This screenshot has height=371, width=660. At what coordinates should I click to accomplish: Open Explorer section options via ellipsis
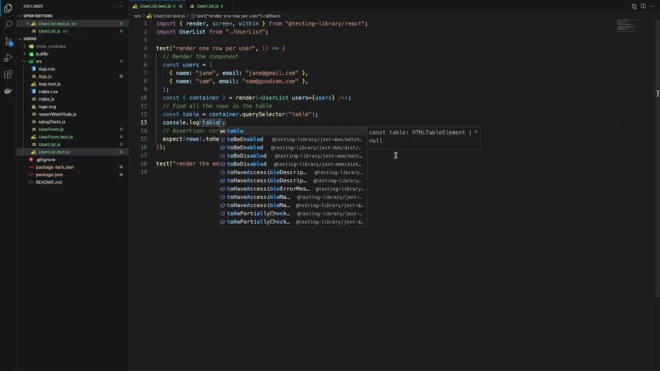(x=120, y=6)
